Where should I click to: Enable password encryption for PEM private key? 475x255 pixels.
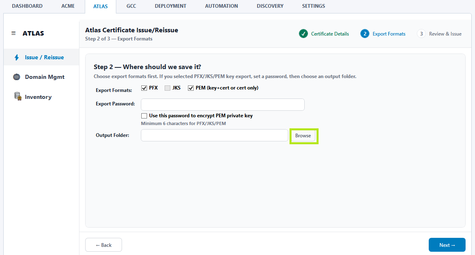tap(144, 116)
